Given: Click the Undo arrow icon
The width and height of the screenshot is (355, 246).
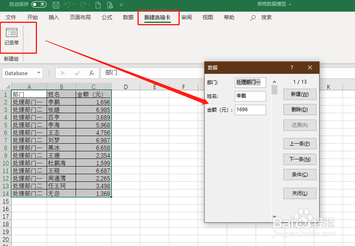Looking at the screenshot, I should (68, 5).
